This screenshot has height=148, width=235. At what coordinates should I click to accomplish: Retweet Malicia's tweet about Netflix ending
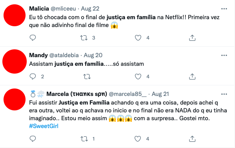(84, 38)
